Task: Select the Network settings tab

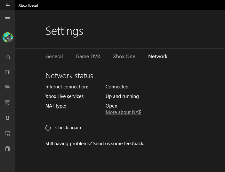Action: pyautogui.click(x=158, y=56)
